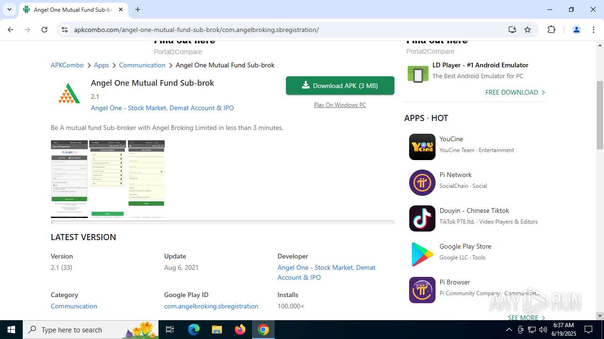The image size is (604, 339).
Task: Open the notification center icon
Action: [588, 330]
